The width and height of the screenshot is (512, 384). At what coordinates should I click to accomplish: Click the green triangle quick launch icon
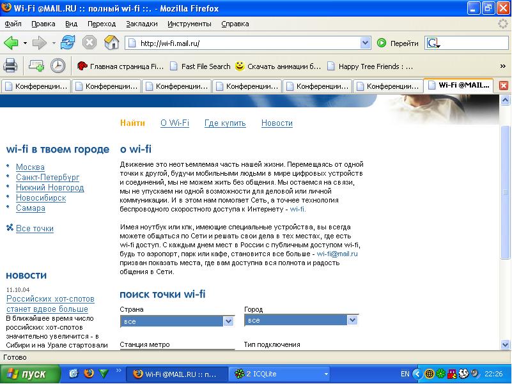click(104, 373)
